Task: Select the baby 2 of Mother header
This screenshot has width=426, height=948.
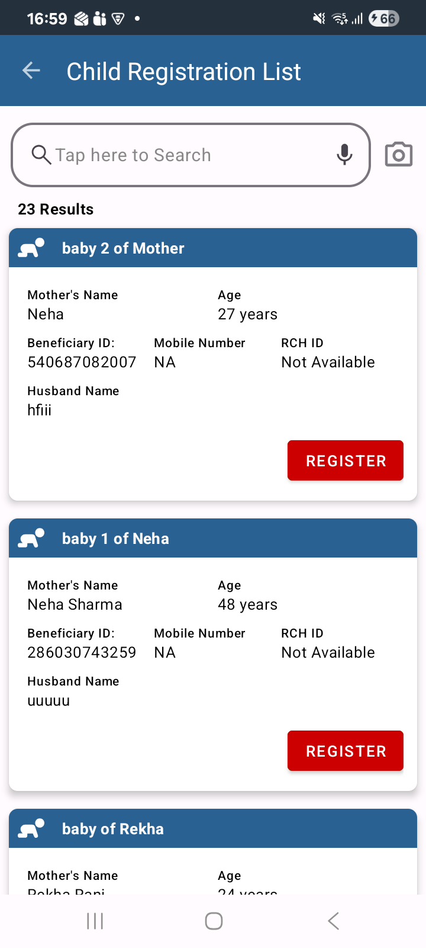Action: [x=213, y=248]
